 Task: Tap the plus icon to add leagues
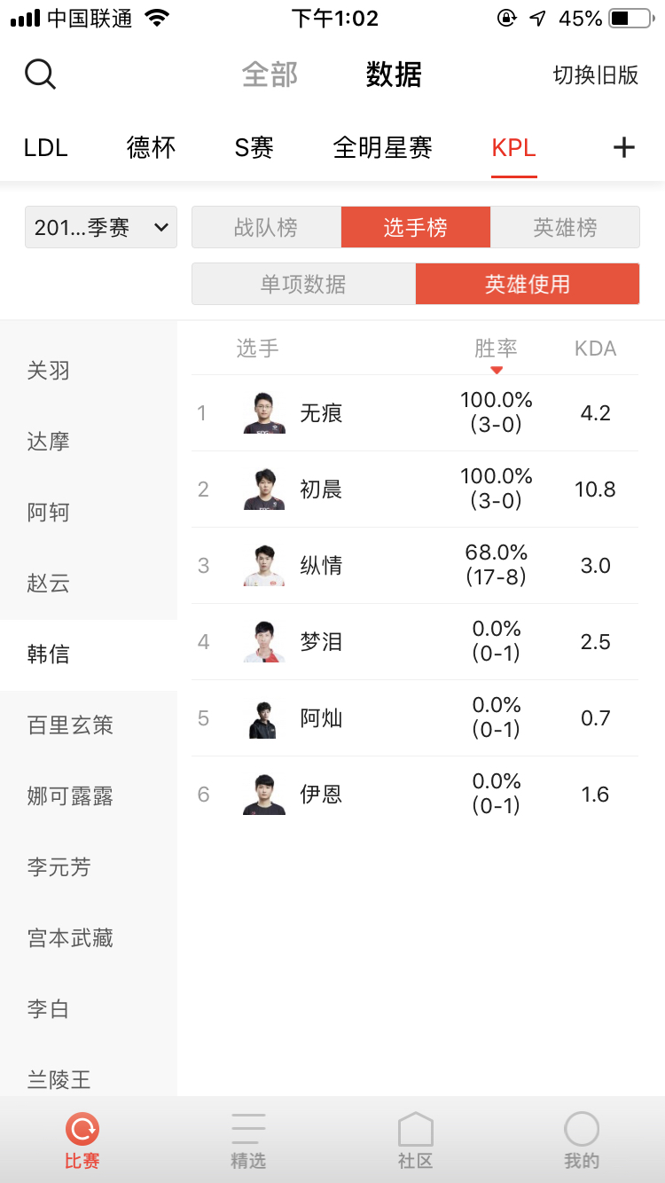click(624, 147)
